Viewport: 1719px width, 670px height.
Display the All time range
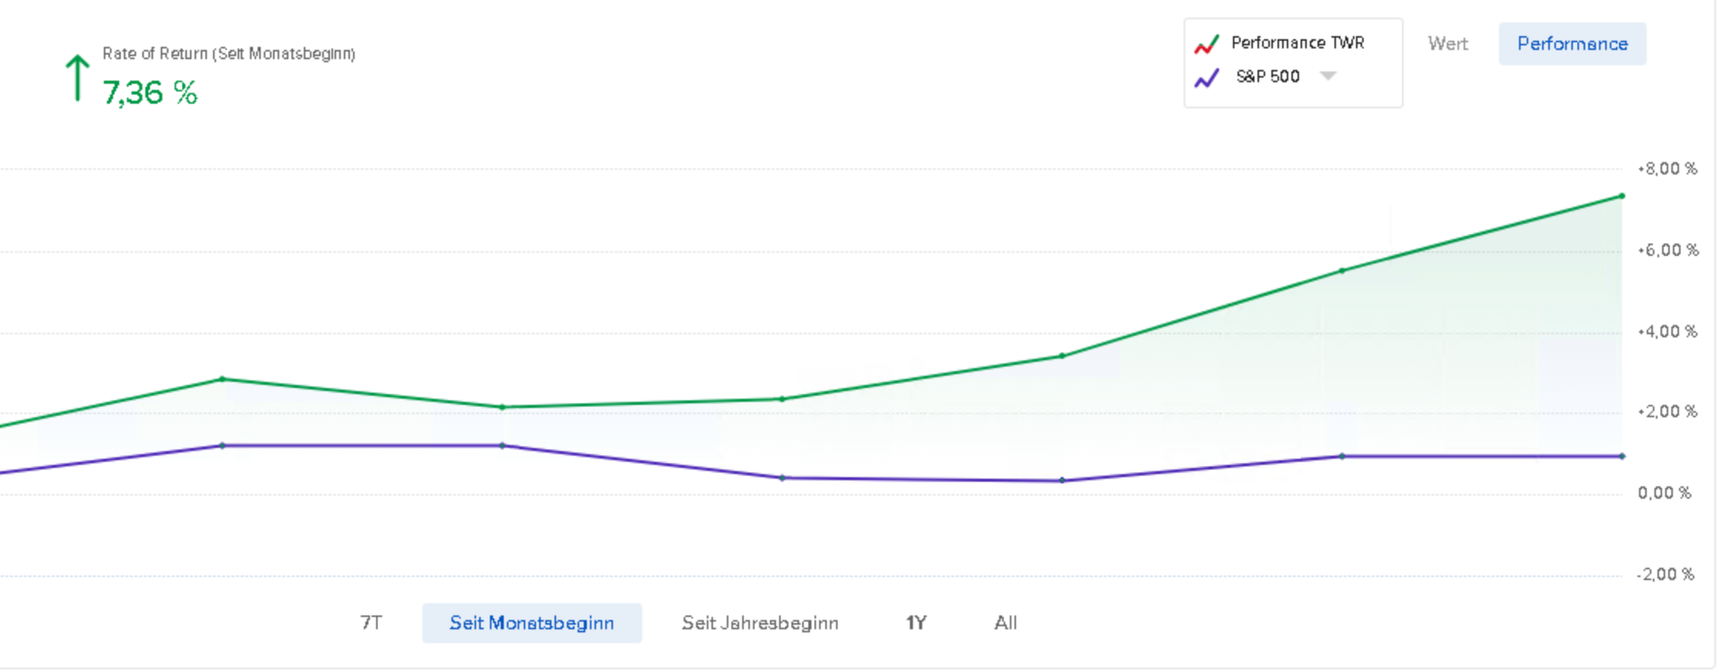(1005, 622)
